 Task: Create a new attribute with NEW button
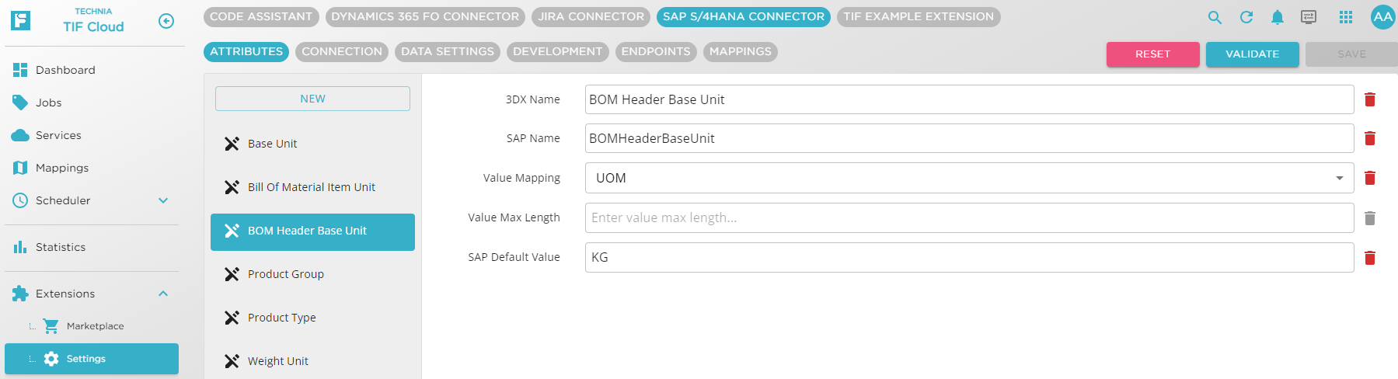(312, 99)
